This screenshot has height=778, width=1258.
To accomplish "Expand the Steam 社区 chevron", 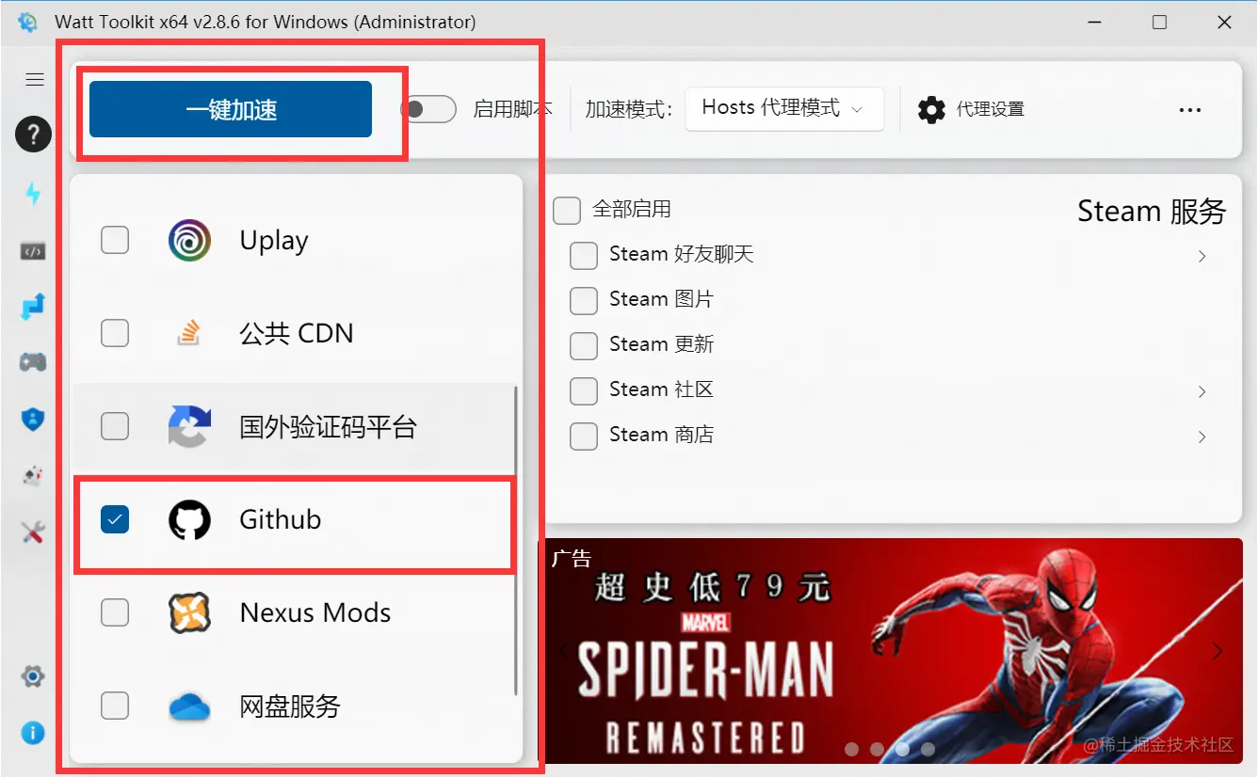I will click(x=1202, y=391).
